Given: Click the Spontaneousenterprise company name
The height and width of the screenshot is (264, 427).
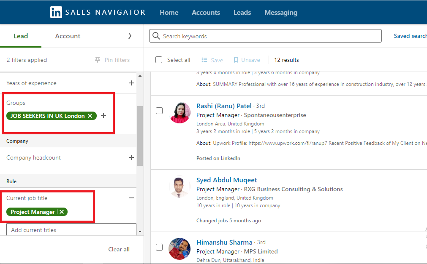Looking at the screenshot, I should tap(275, 115).
